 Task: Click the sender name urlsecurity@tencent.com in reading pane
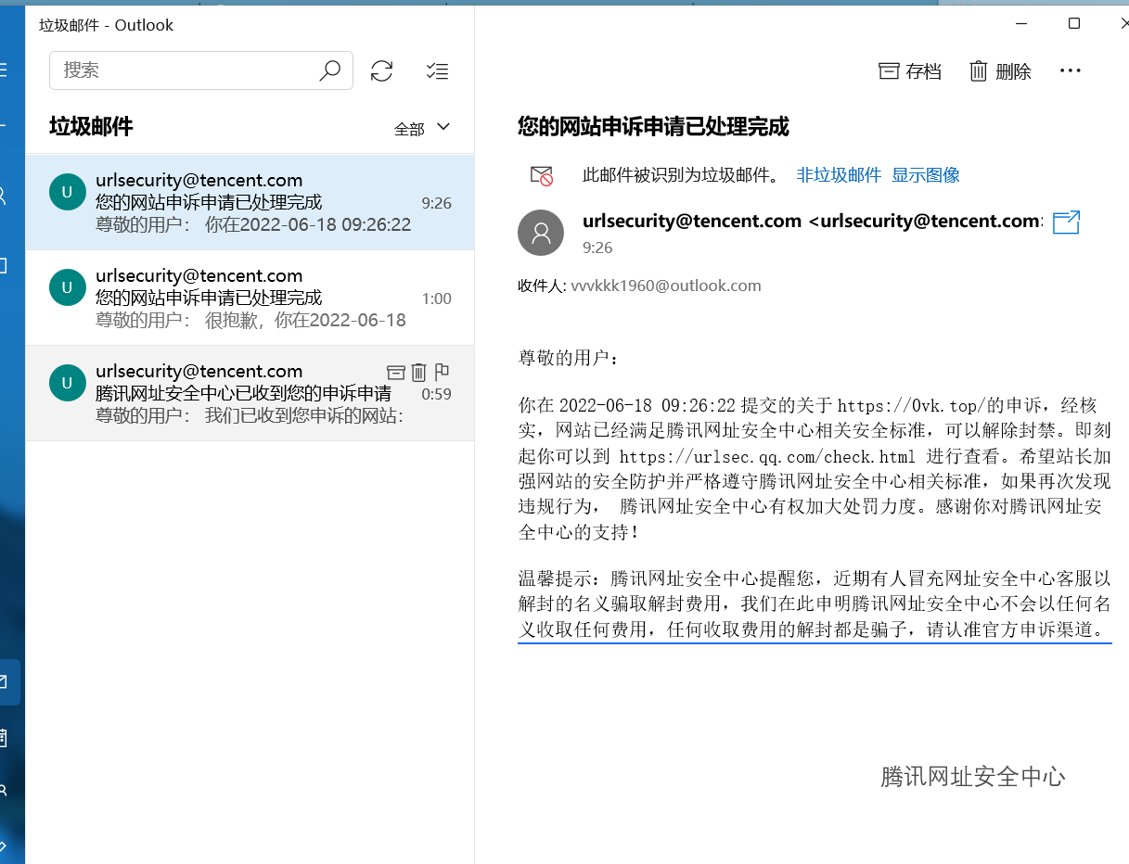[x=692, y=221]
